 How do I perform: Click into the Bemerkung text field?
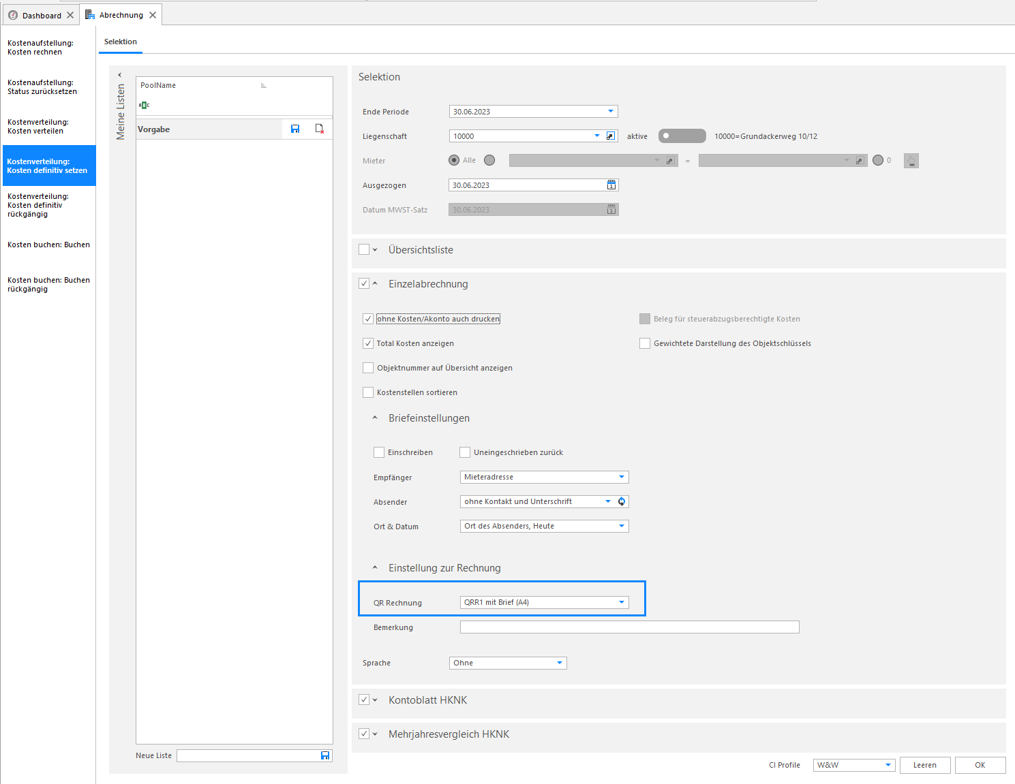[x=630, y=627]
